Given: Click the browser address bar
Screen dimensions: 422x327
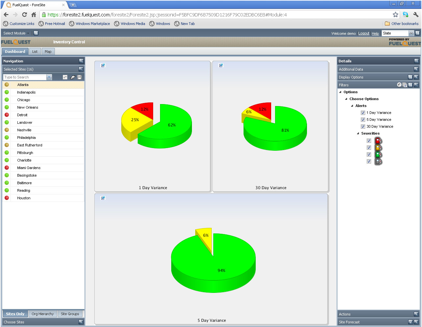Looking at the screenshot, I should coord(215,15).
